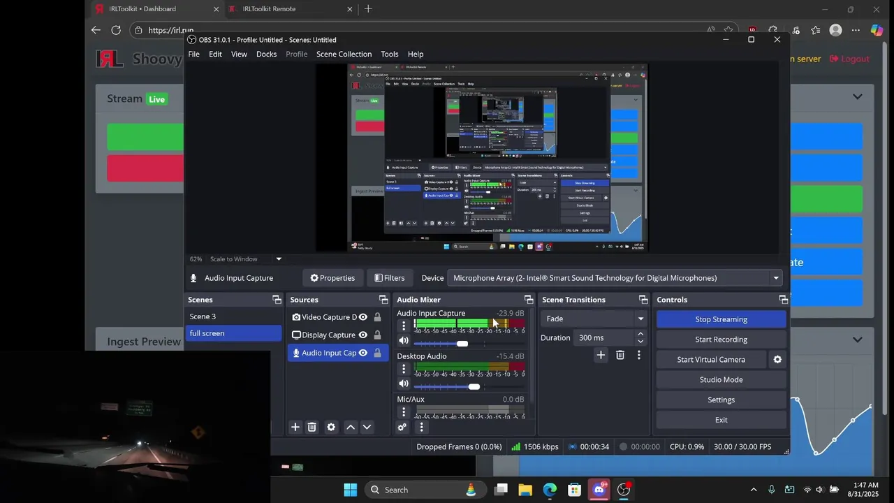Open the Edit menu in OBS

(x=215, y=54)
